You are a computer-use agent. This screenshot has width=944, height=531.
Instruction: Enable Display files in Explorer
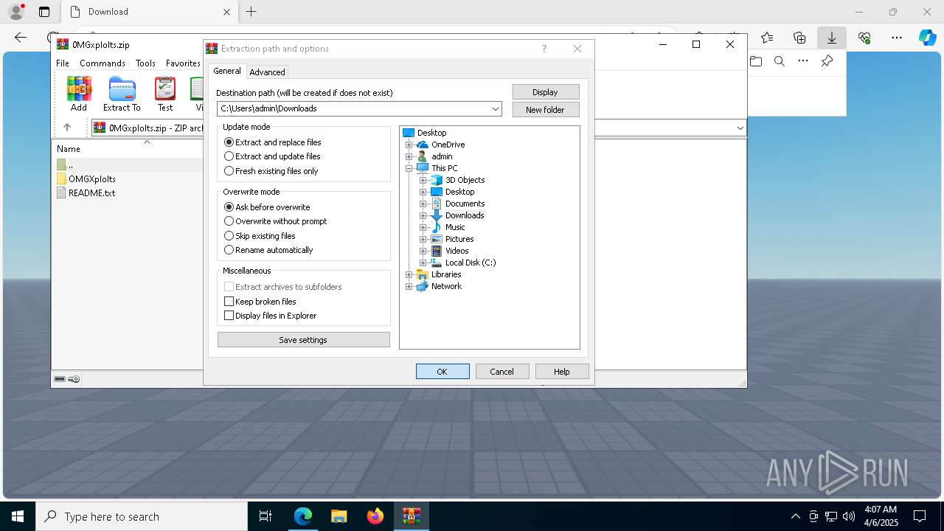(x=270, y=316)
